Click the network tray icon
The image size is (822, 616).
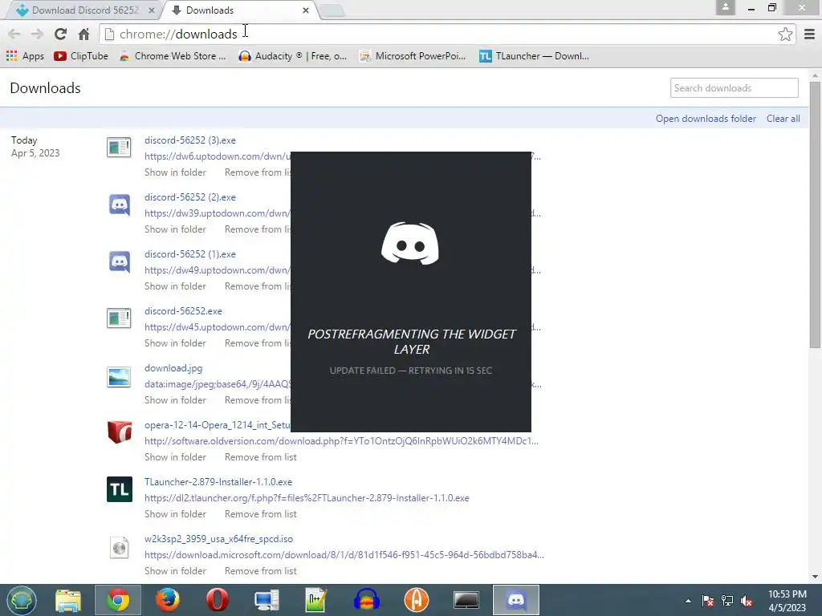(727, 601)
